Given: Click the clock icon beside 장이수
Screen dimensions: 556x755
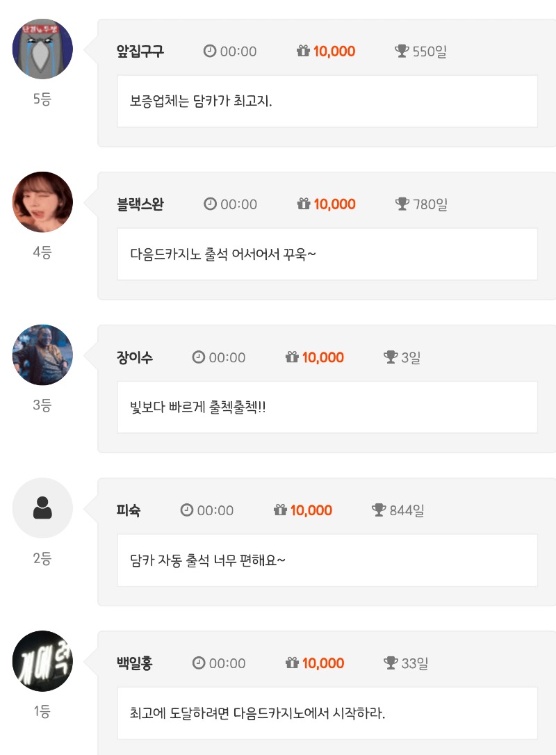Looking at the screenshot, I should click(199, 357).
